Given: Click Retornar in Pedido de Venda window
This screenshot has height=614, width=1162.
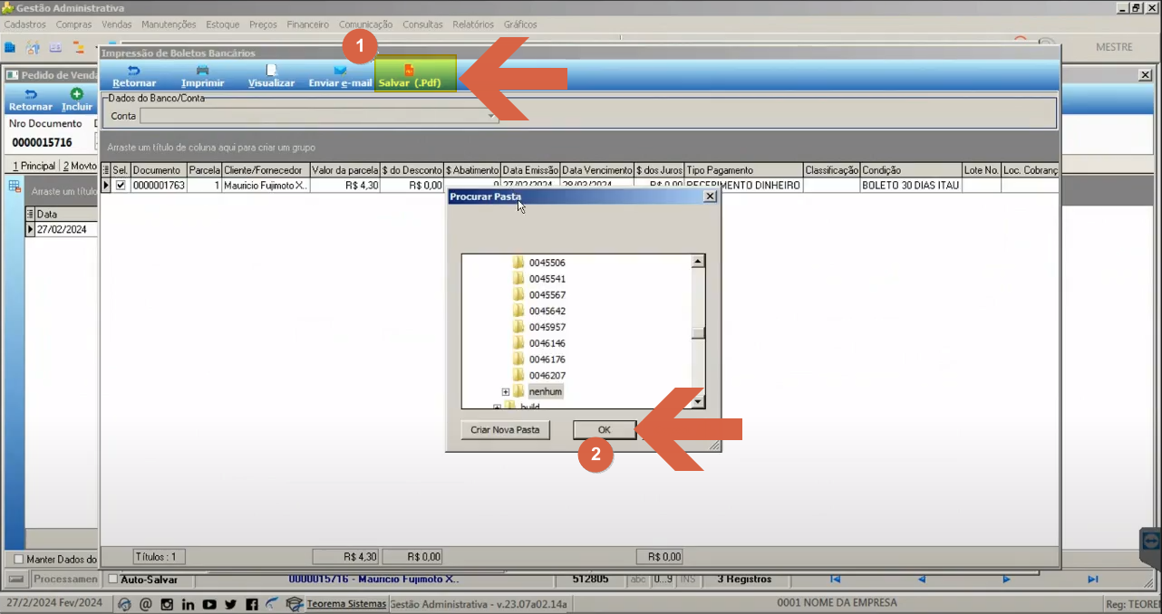Looking at the screenshot, I should point(31,100).
